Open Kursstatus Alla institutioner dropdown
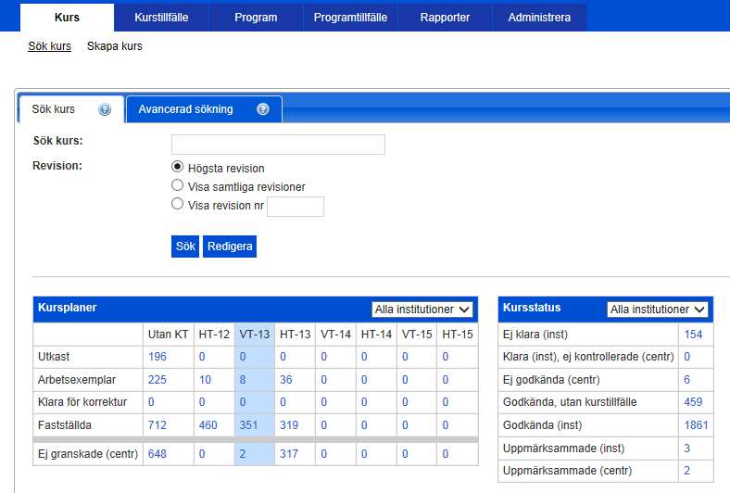 pos(658,310)
